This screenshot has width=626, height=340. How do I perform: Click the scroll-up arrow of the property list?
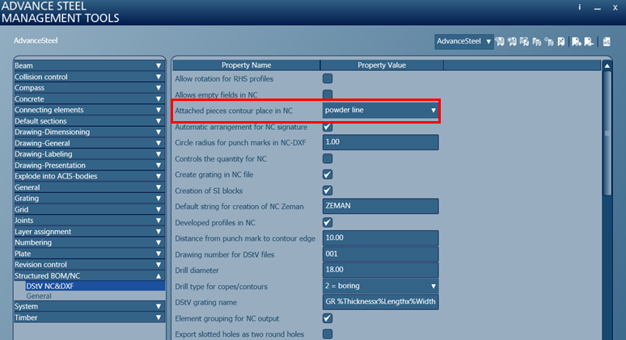click(x=607, y=65)
